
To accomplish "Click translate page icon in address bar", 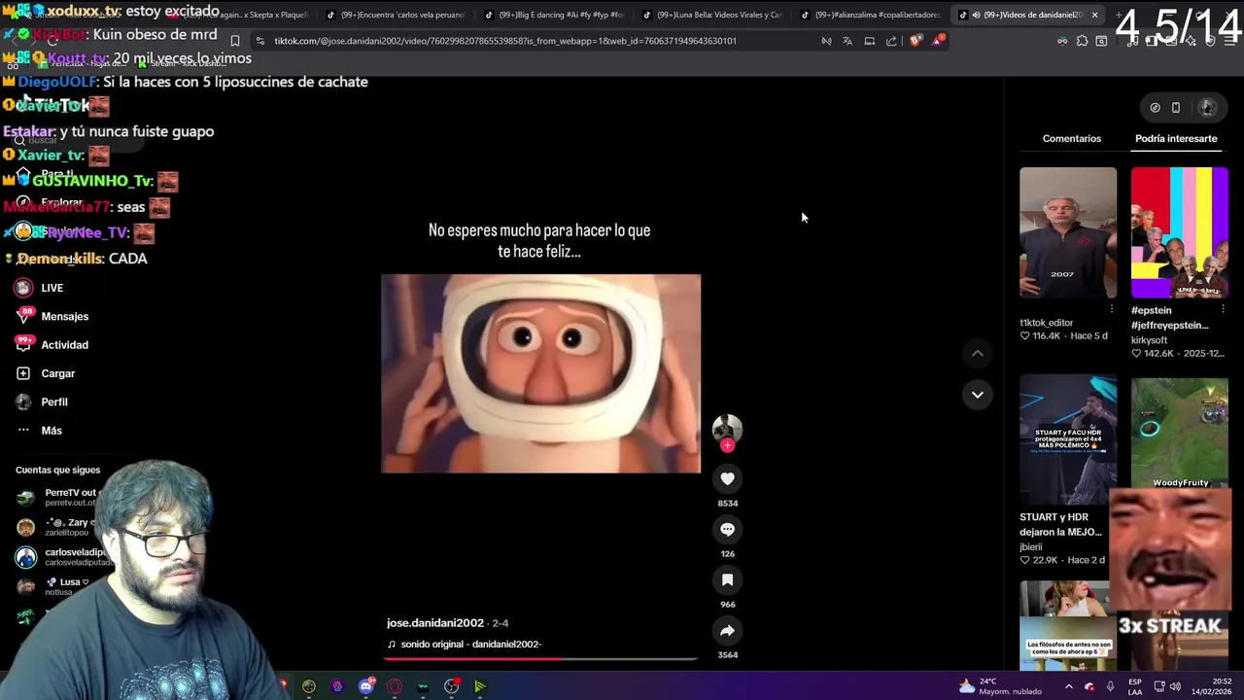I will [x=847, y=41].
